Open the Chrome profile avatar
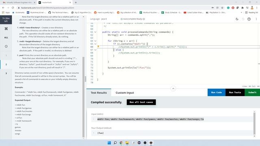 [252, 8]
